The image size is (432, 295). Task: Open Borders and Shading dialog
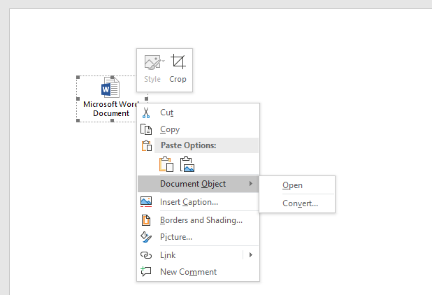click(x=201, y=220)
